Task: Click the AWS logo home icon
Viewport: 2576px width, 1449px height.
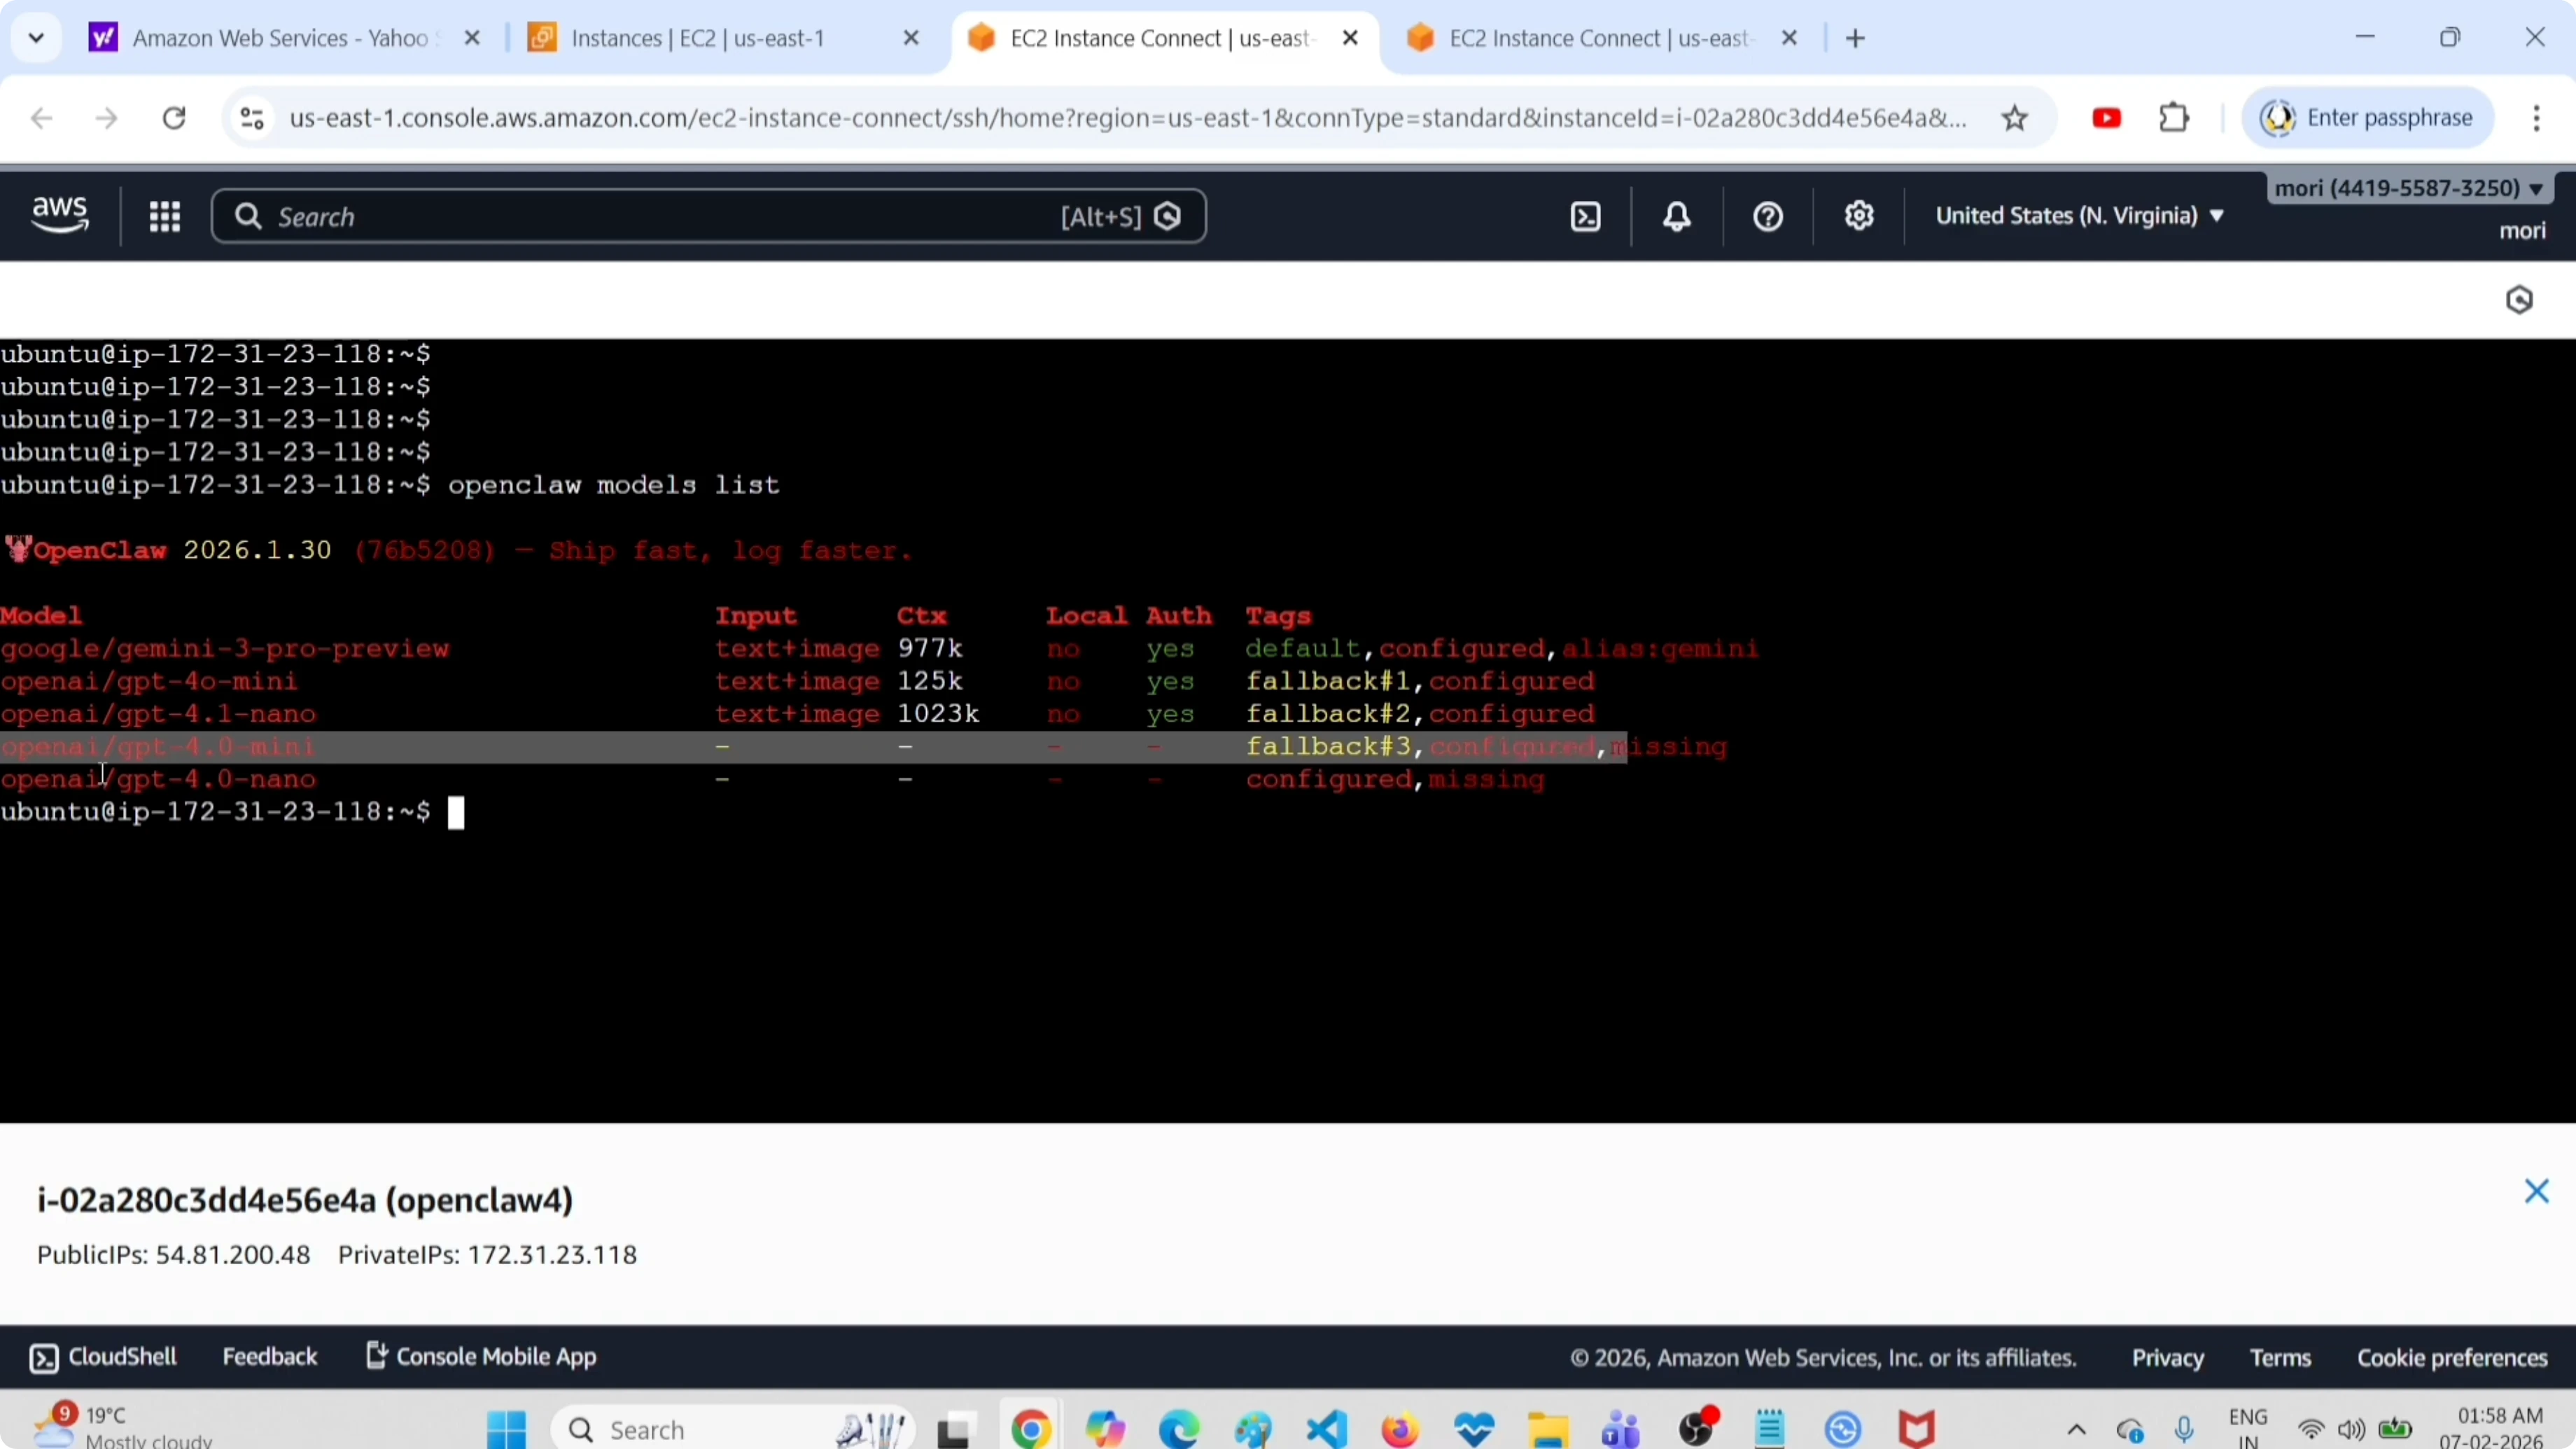Action: coord(60,214)
